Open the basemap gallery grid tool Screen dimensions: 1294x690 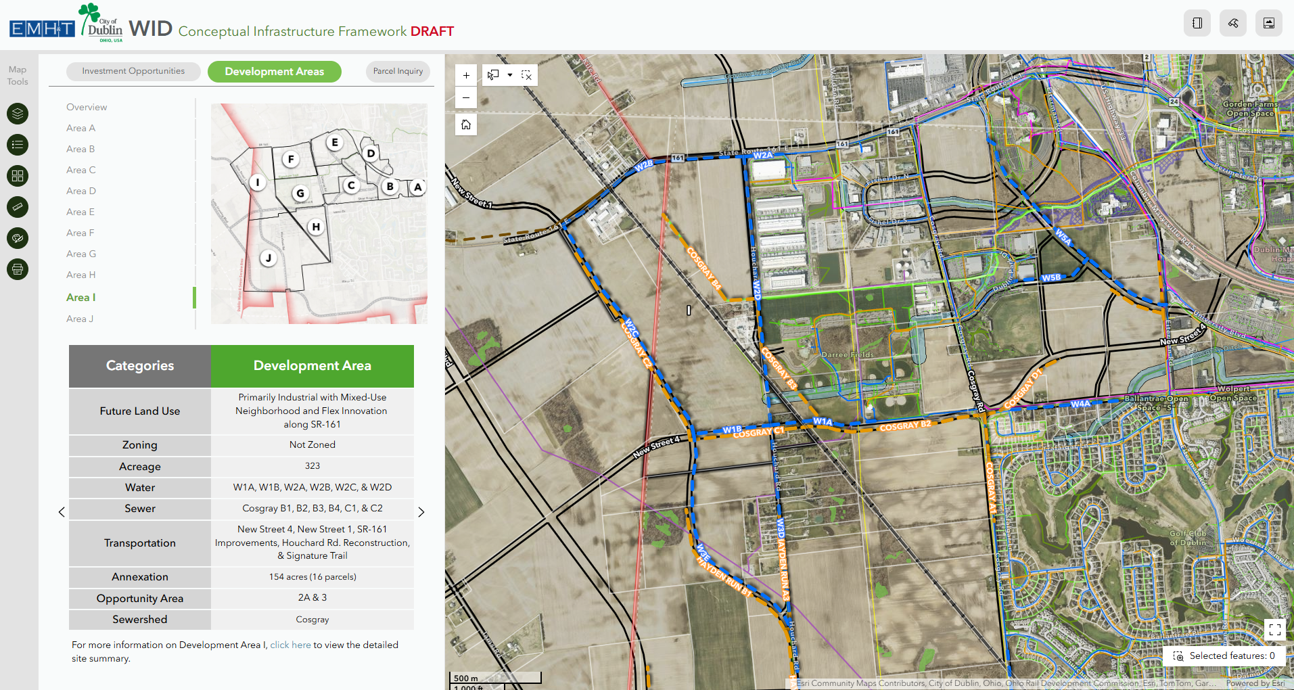coord(18,176)
